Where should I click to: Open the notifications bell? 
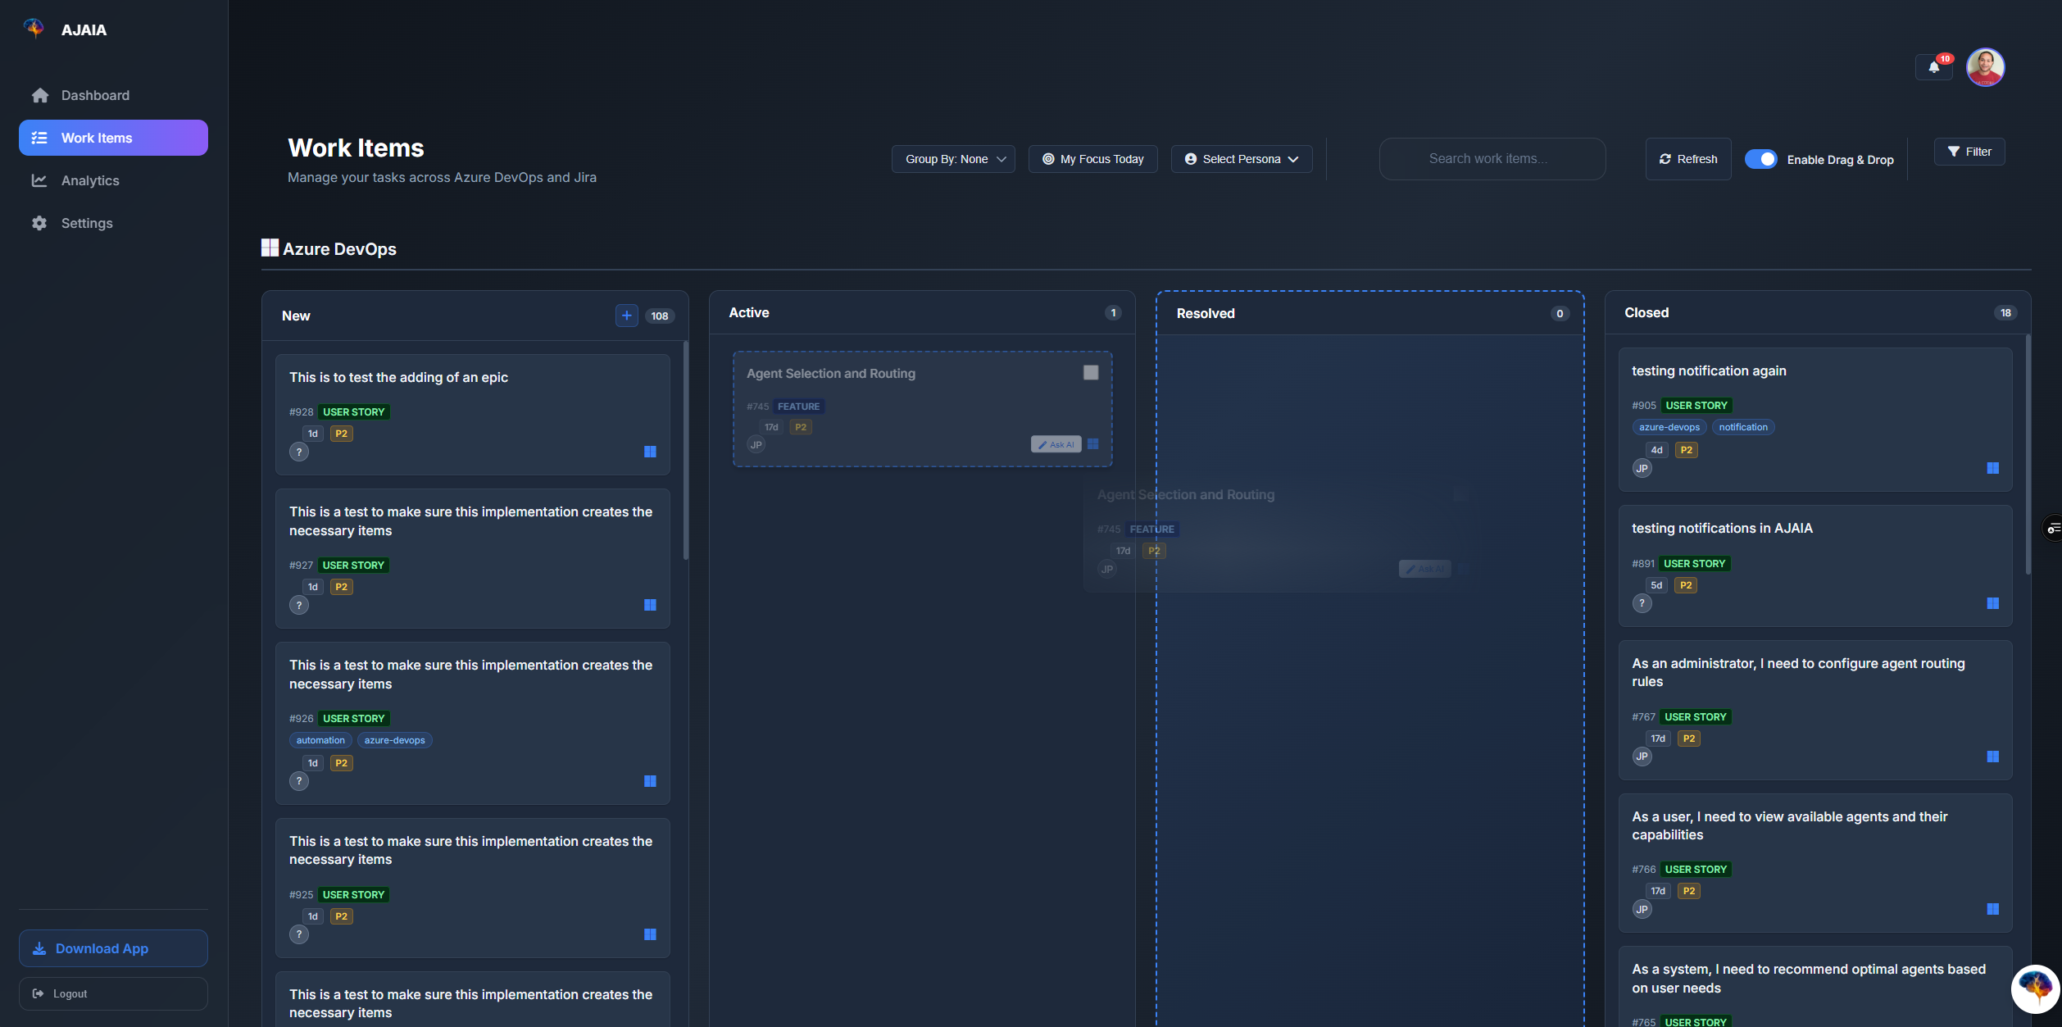[x=1934, y=67]
